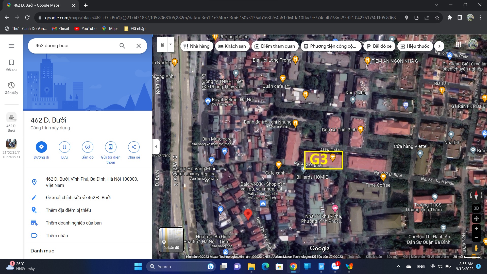Open Gần đó nearby search
Image resolution: width=490 pixels, height=274 pixels.
pos(88,147)
